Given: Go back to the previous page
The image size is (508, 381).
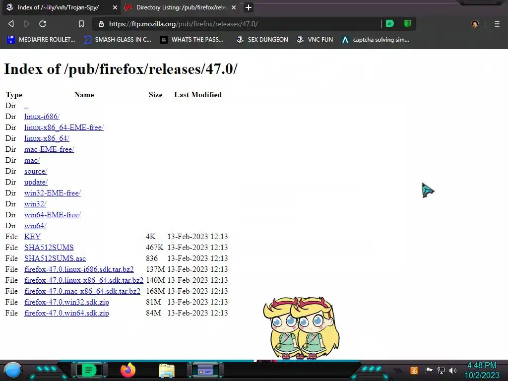Looking at the screenshot, I should pyautogui.click(x=11, y=24).
